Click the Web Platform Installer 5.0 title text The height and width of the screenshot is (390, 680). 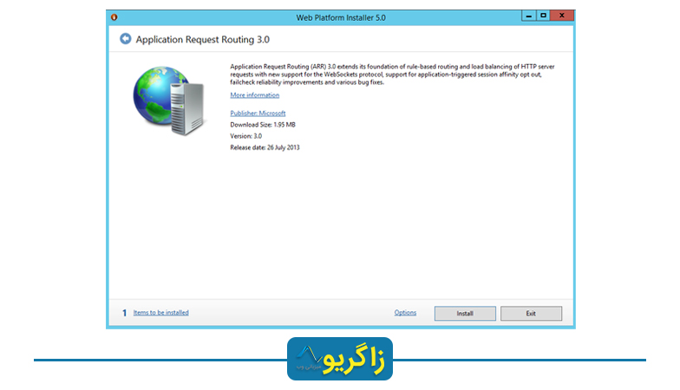(341, 17)
